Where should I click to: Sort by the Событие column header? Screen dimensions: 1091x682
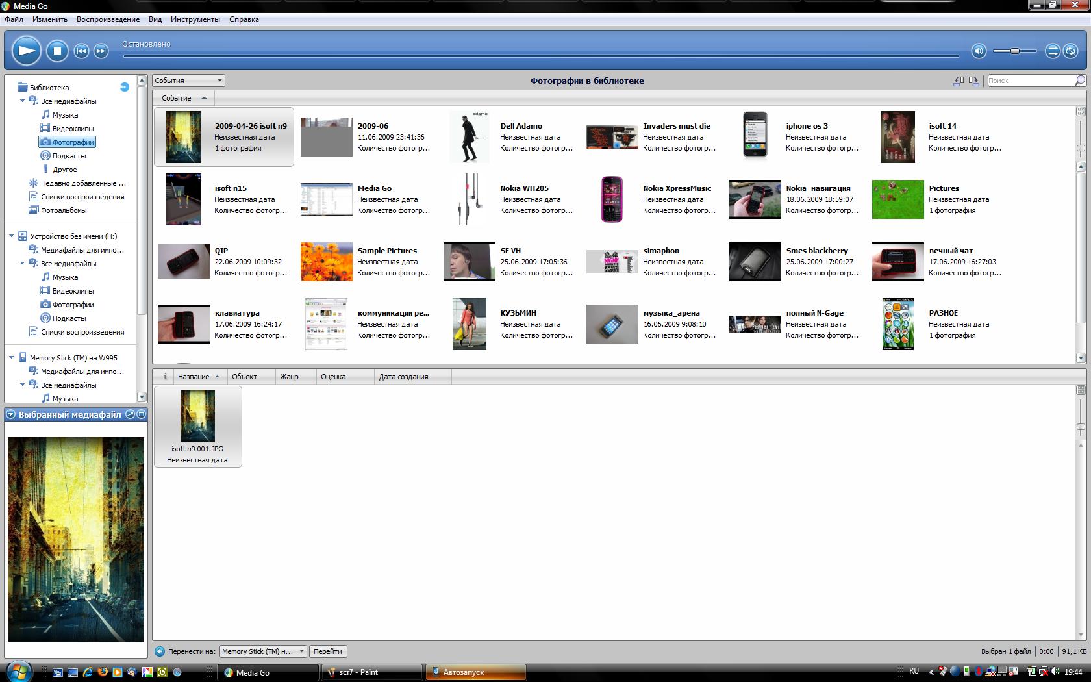pos(184,98)
